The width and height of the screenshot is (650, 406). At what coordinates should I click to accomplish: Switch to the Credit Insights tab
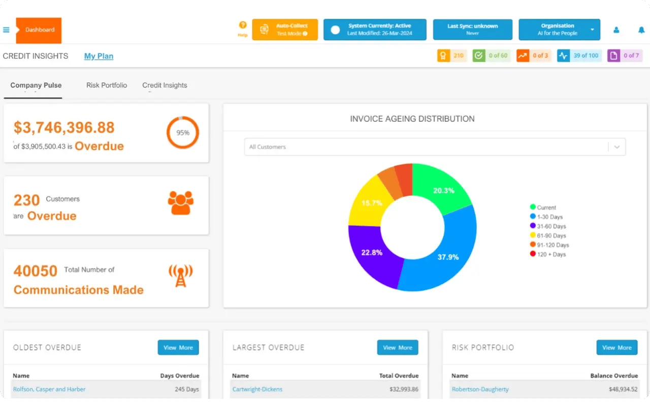click(x=165, y=85)
